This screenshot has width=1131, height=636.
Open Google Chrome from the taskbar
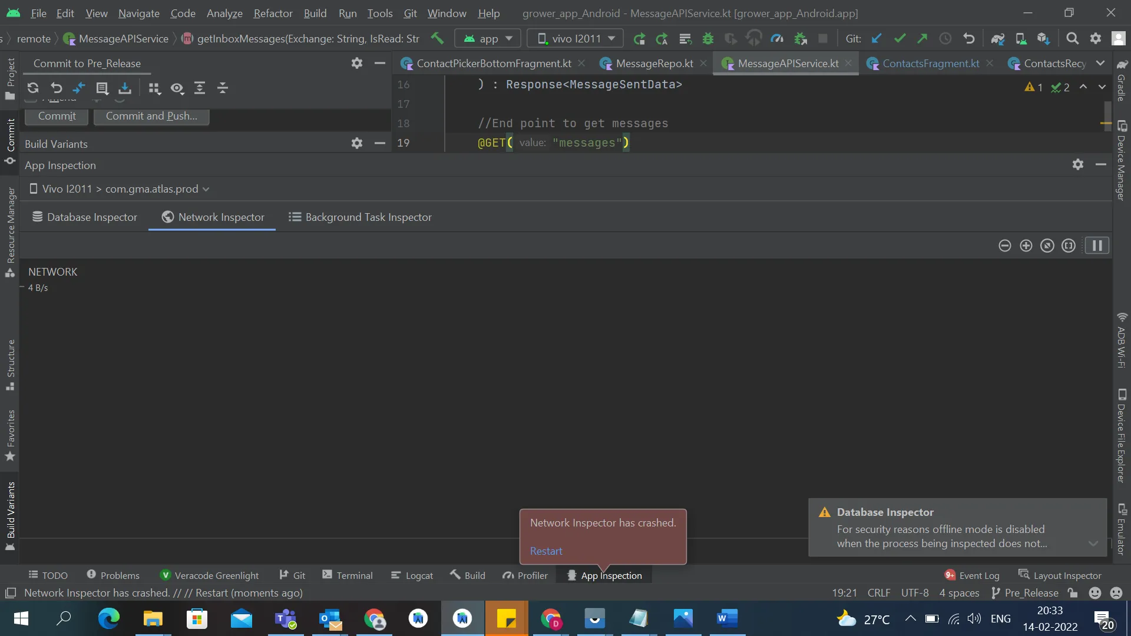coord(374,618)
